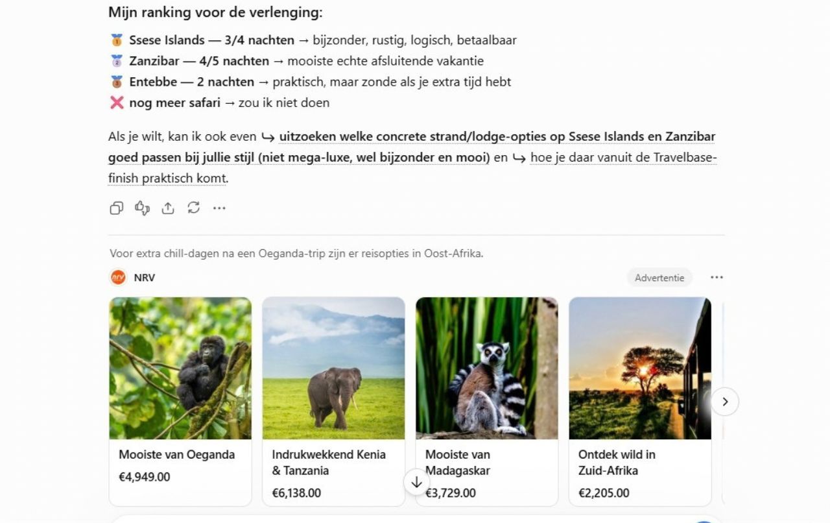
Task: Open more actions ellipsis below the response
Action: (219, 208)
